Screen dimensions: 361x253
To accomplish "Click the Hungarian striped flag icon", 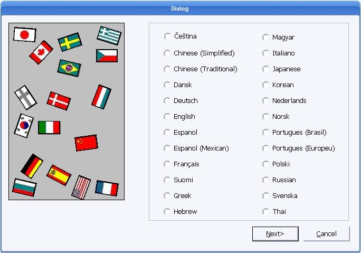I will (x=101, y=97).
